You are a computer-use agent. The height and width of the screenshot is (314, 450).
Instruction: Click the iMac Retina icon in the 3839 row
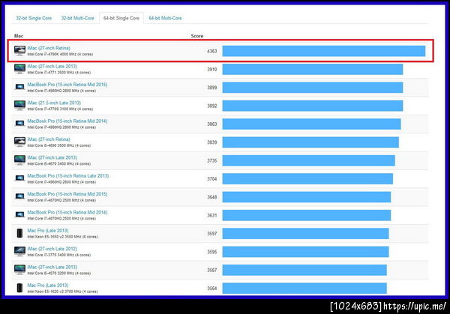tap(19, 142)
